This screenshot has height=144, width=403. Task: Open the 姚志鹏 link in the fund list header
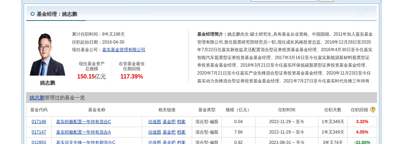tap(37, 98)
